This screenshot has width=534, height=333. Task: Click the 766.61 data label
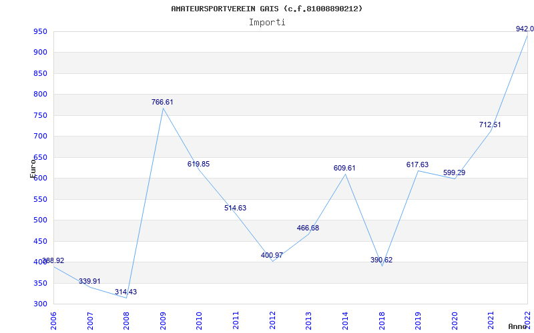[162, 102]
